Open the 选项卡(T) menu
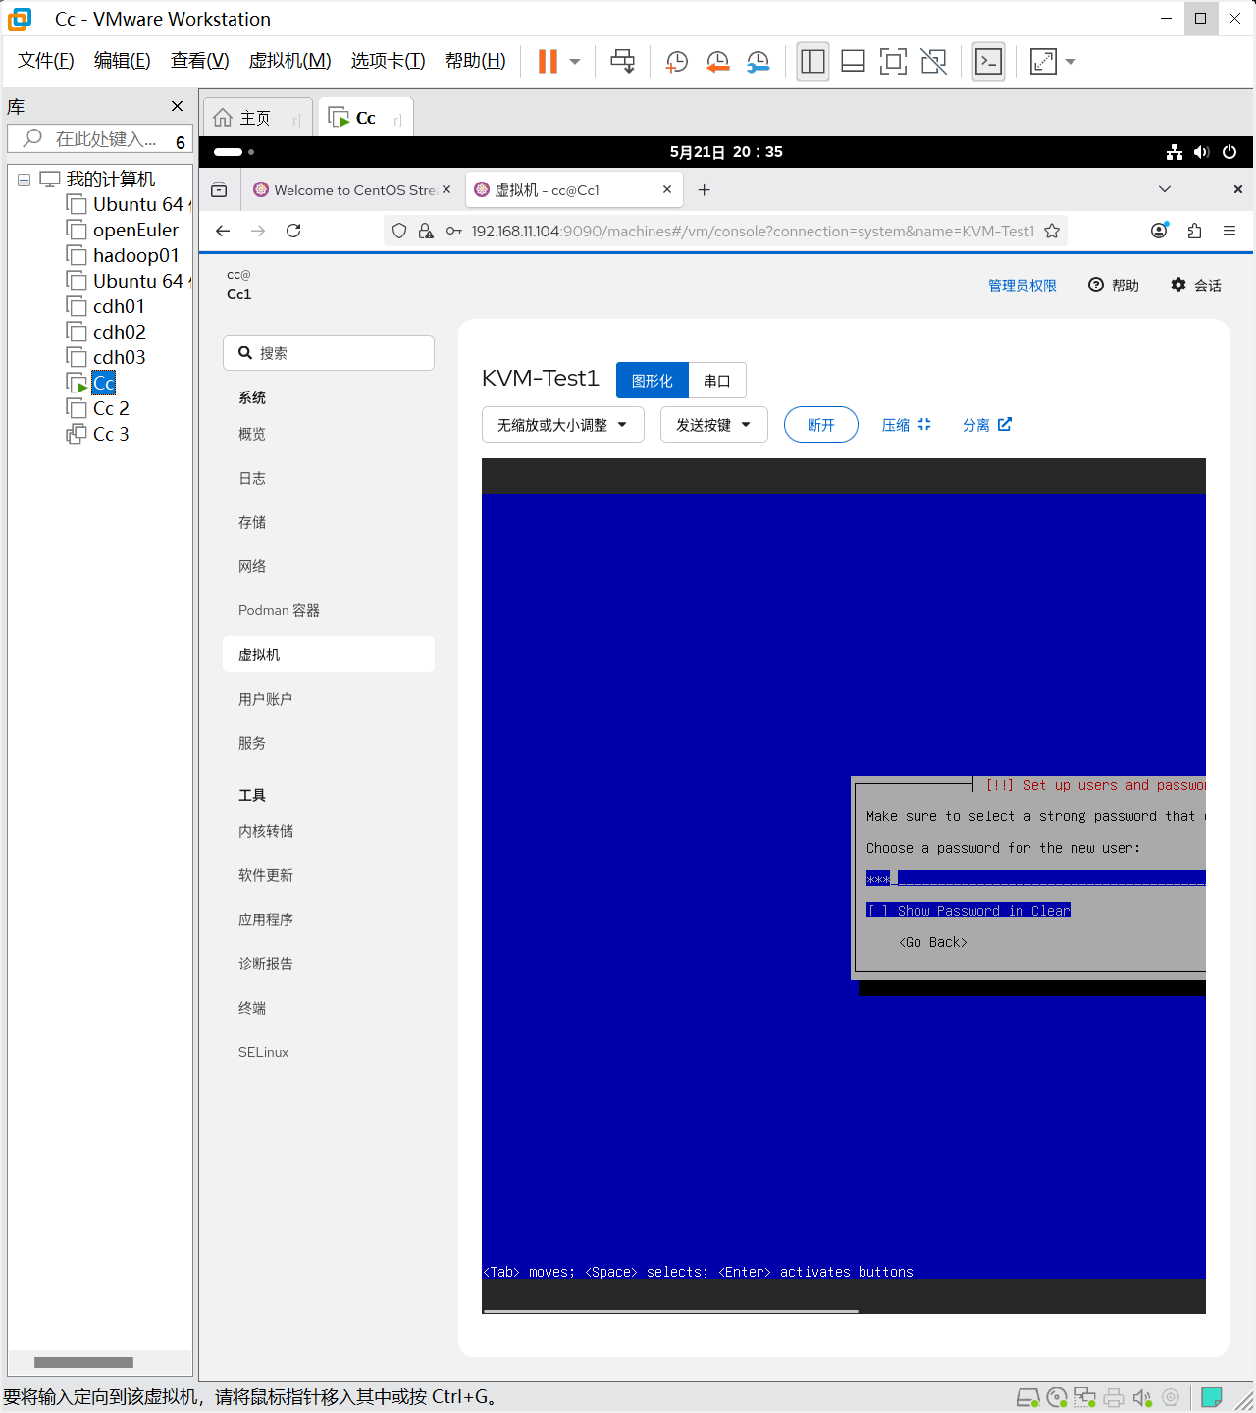 point(389,61)
